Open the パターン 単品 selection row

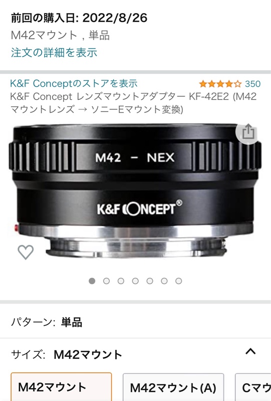pyautogui.click(x=135, y=322)
